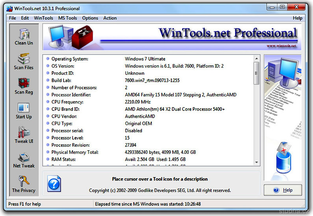Open the Clean Un tool icon
313x216 pixels.
pyautogui.click(x=24, y=34)
